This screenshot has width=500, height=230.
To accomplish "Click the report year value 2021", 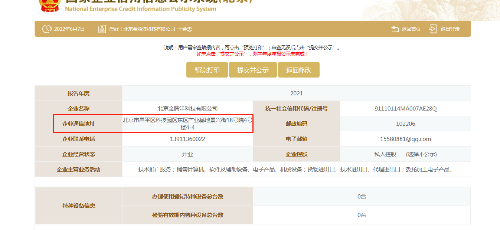I will [297, 93].
